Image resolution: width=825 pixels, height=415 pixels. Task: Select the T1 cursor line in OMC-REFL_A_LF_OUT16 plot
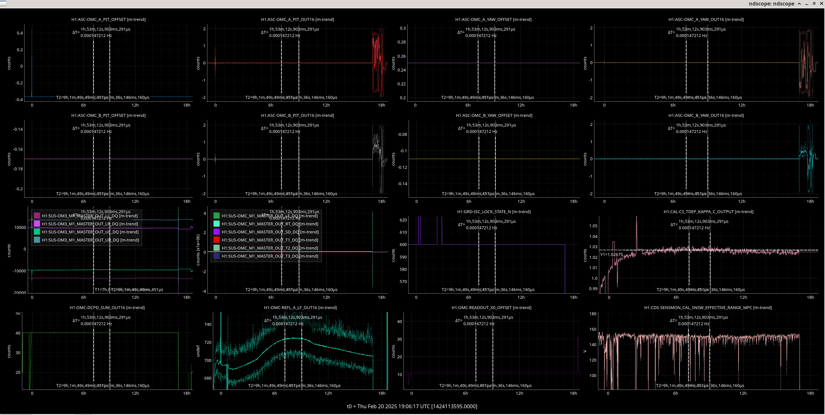click(285, 351)
